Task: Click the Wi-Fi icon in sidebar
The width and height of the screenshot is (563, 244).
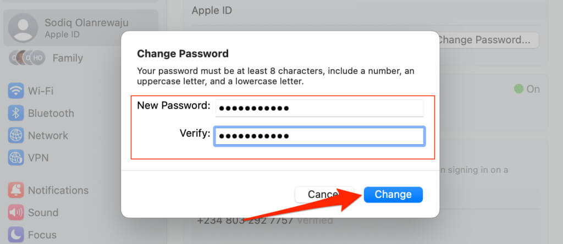Action: (x=16, y=90)
